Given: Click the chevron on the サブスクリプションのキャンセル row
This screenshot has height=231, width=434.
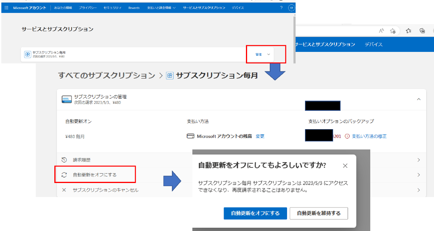Looking at the screenshot, I should tap(419, 190).
